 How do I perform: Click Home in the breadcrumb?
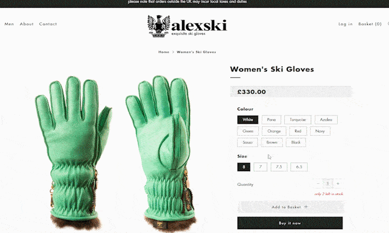(x=164, y=52)
